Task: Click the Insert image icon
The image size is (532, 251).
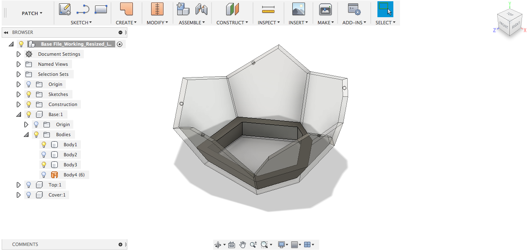Action: click(298, 9)
